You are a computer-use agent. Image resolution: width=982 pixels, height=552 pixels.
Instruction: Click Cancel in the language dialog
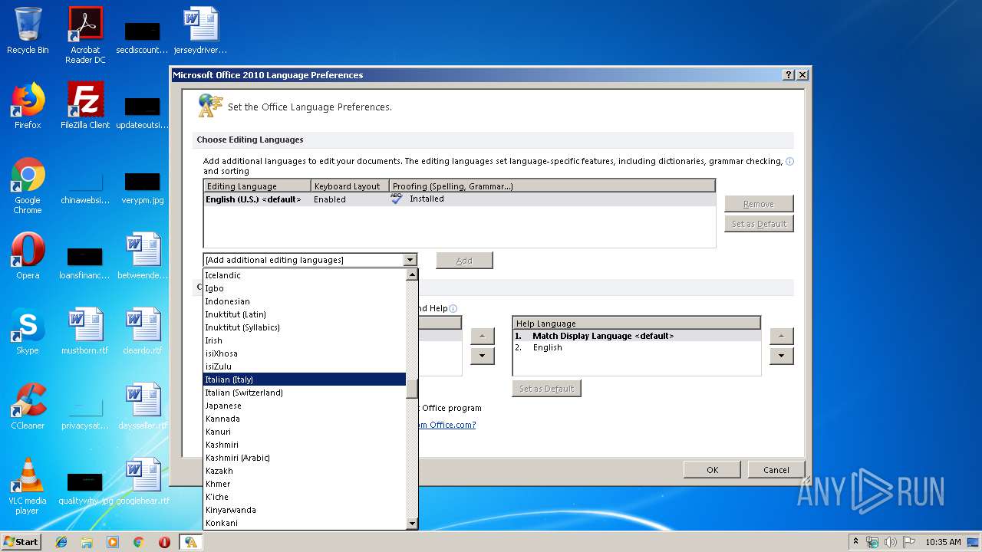776,470
